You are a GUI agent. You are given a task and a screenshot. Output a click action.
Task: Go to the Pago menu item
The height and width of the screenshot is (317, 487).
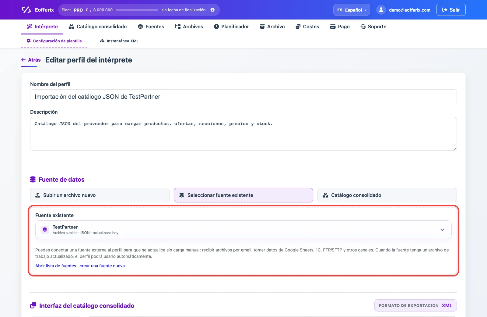340,27
